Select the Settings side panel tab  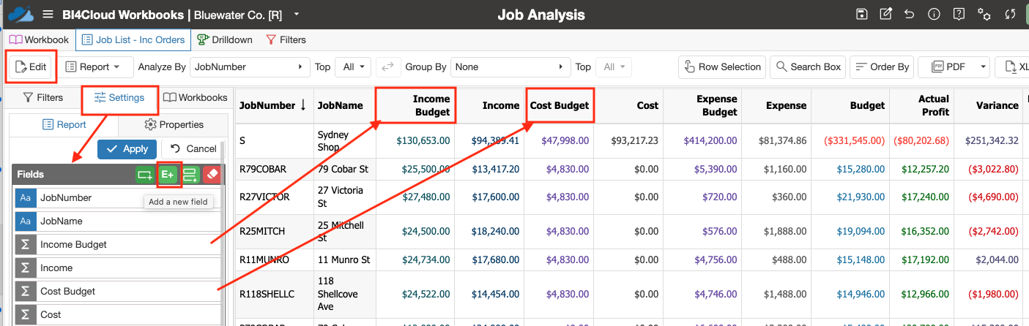pos(119,97)
